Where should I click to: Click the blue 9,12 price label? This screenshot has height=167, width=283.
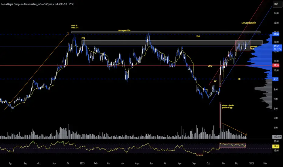click(x=275, y=79)
